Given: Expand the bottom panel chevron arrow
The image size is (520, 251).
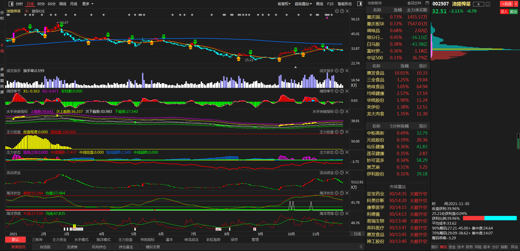Looking at the screenshot, I should [361, 247].
